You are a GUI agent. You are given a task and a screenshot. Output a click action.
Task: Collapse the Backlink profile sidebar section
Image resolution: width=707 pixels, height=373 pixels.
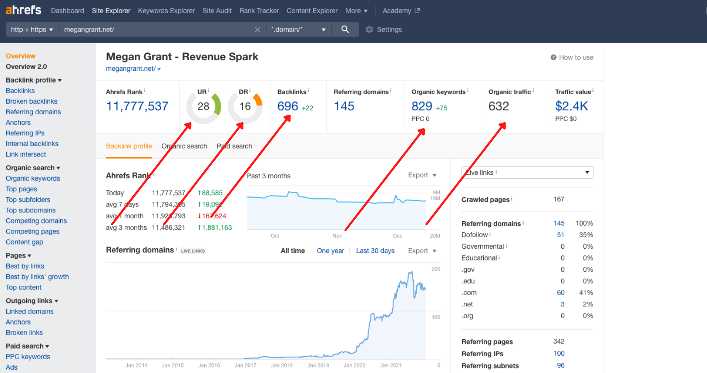click(34, 80)
